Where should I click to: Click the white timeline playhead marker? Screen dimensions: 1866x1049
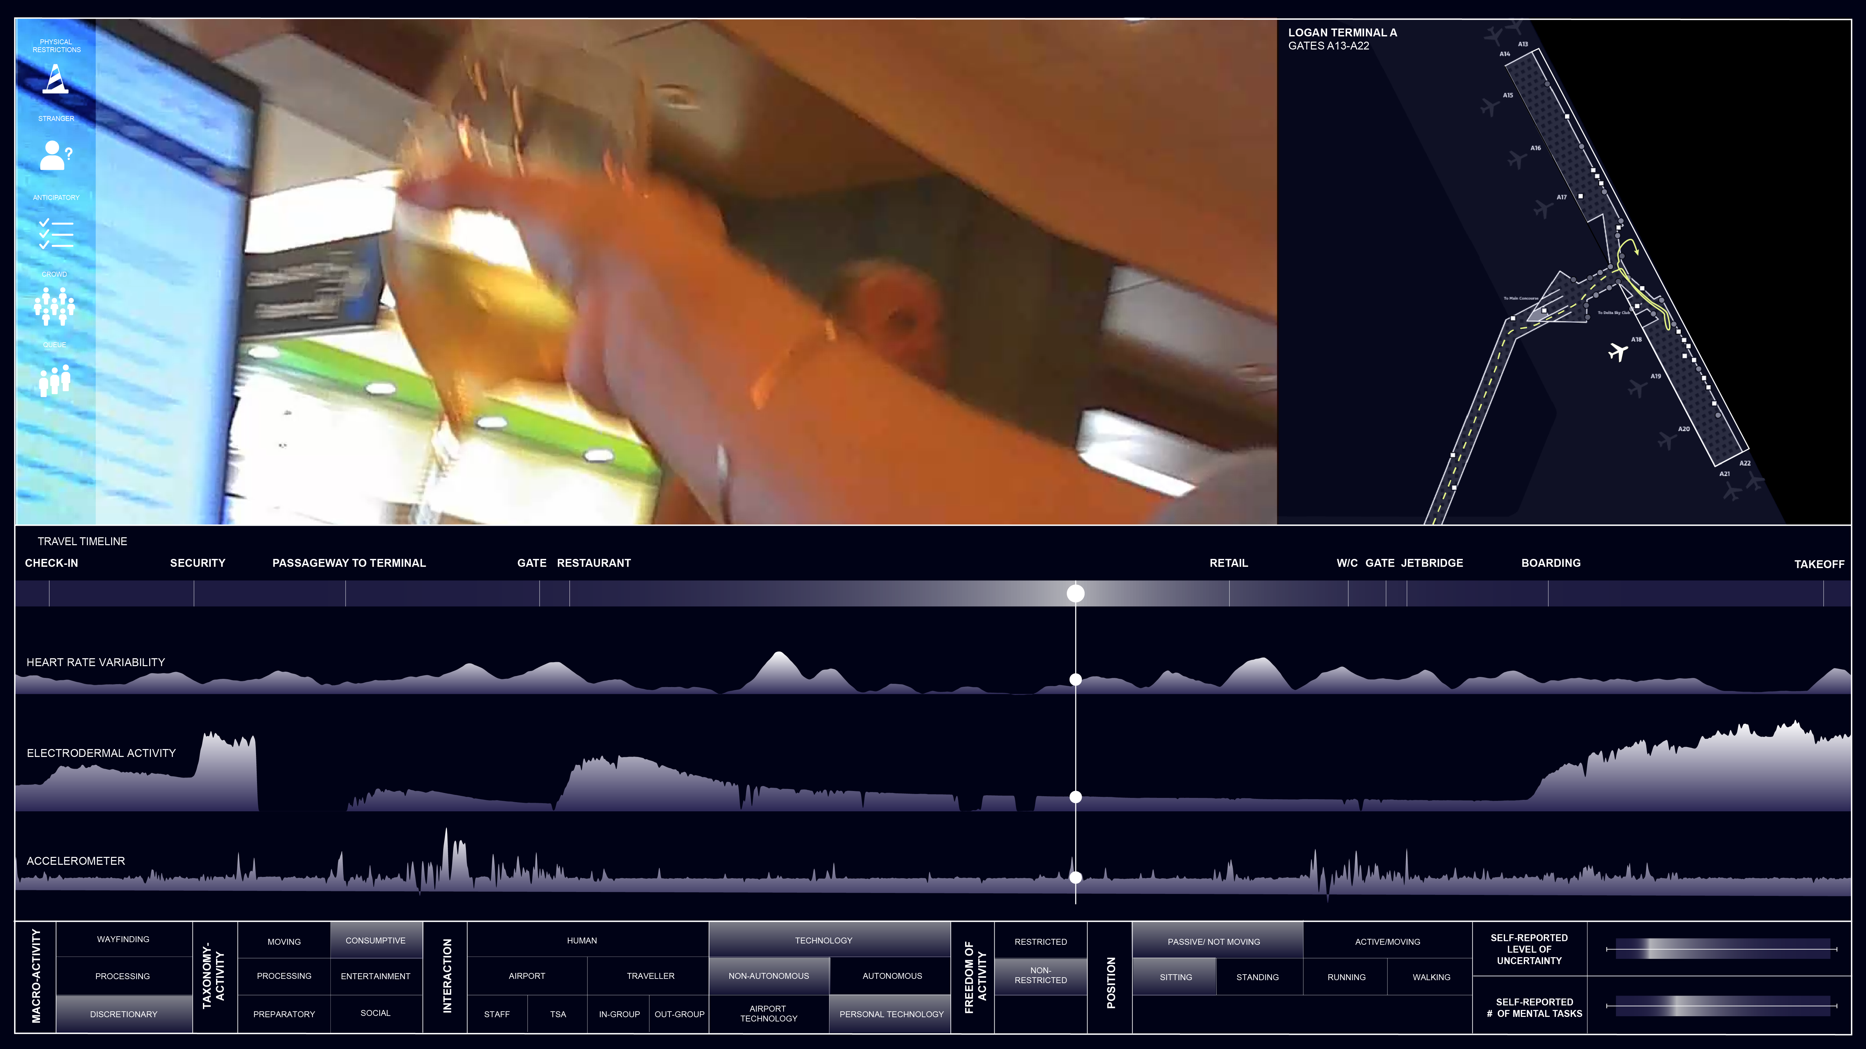click(x=1076, y=593)
